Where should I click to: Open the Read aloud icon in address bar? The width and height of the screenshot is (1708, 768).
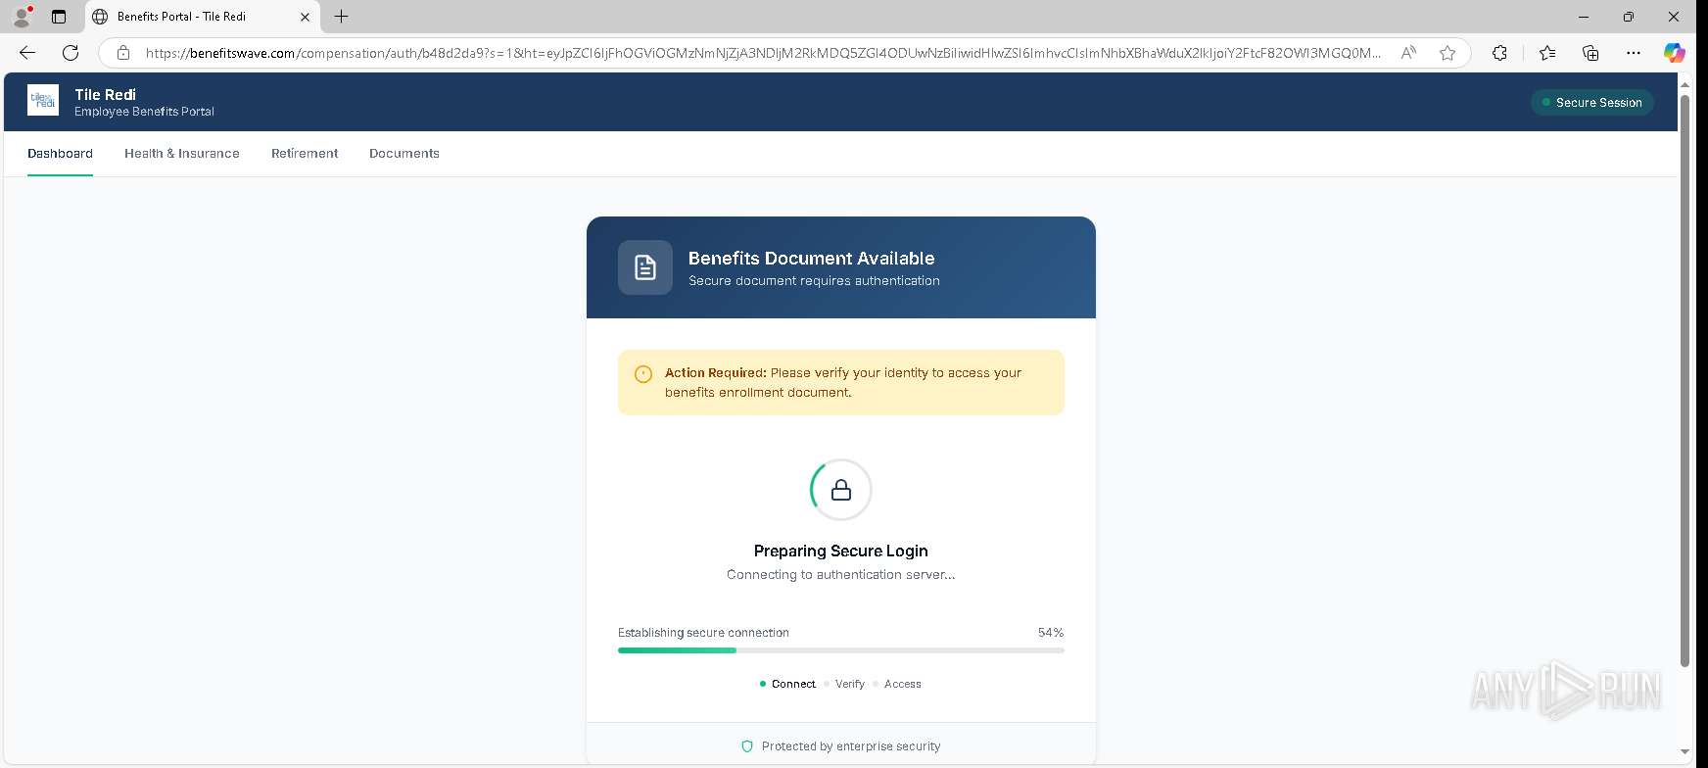pos(1408,53)
